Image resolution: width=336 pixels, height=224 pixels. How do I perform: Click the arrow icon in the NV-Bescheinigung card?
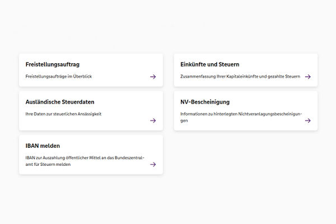click(307, 120)
